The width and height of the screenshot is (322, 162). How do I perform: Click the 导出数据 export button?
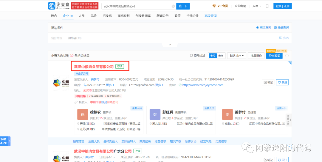tap(274, 56)
